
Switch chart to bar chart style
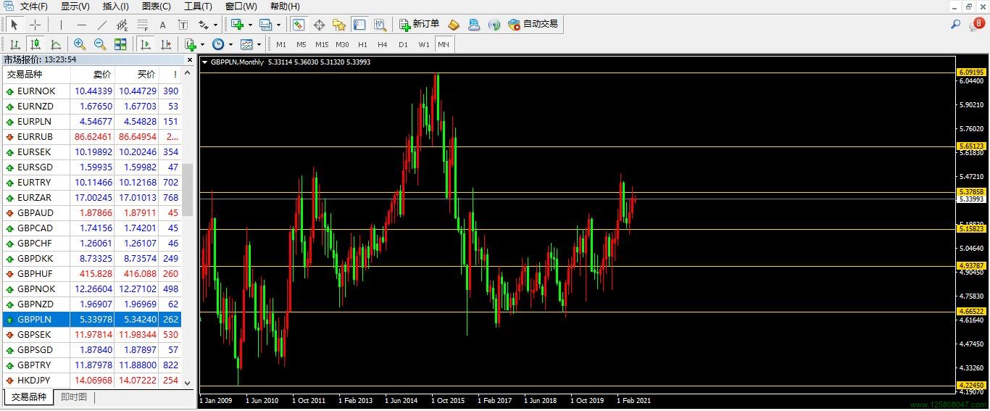[14, 44]
